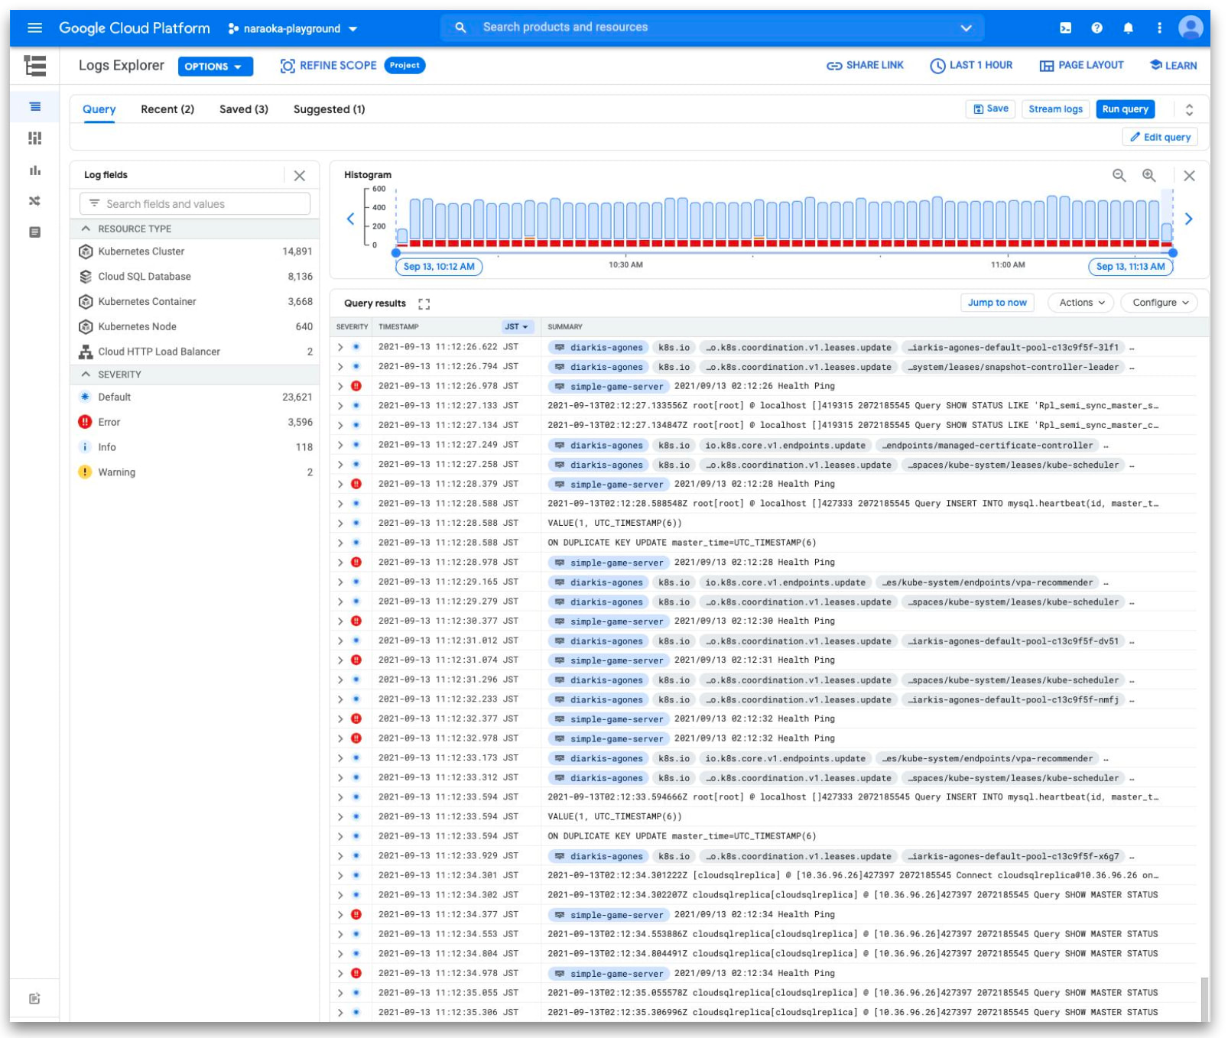Filter by Kubernetes Cluster resource type
1228x1038 pixels.
(x=194, y=251)
